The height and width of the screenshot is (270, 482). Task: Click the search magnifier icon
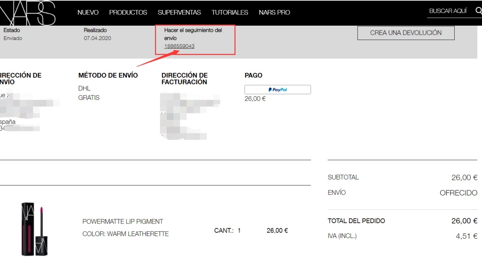[x=478, y=11]
